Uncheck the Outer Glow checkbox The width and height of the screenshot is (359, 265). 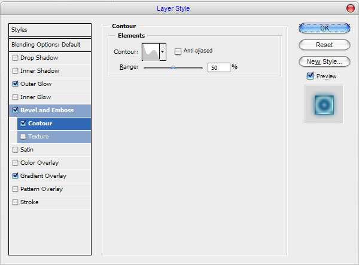(x=15, y=84)
